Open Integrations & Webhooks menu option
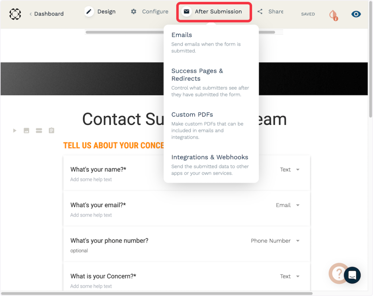This screenshot has height=296, width=373. coord(209,157)
